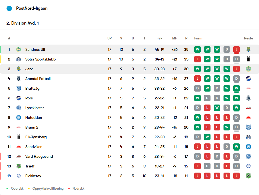Click Eik-Tønsberg's club crest icon
This screenshot has width=259, height=195.
click(x=18, y=137)
